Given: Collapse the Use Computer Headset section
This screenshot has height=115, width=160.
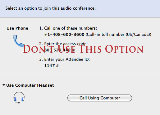Looking at the screenshot, I should [x=4, y=85].
